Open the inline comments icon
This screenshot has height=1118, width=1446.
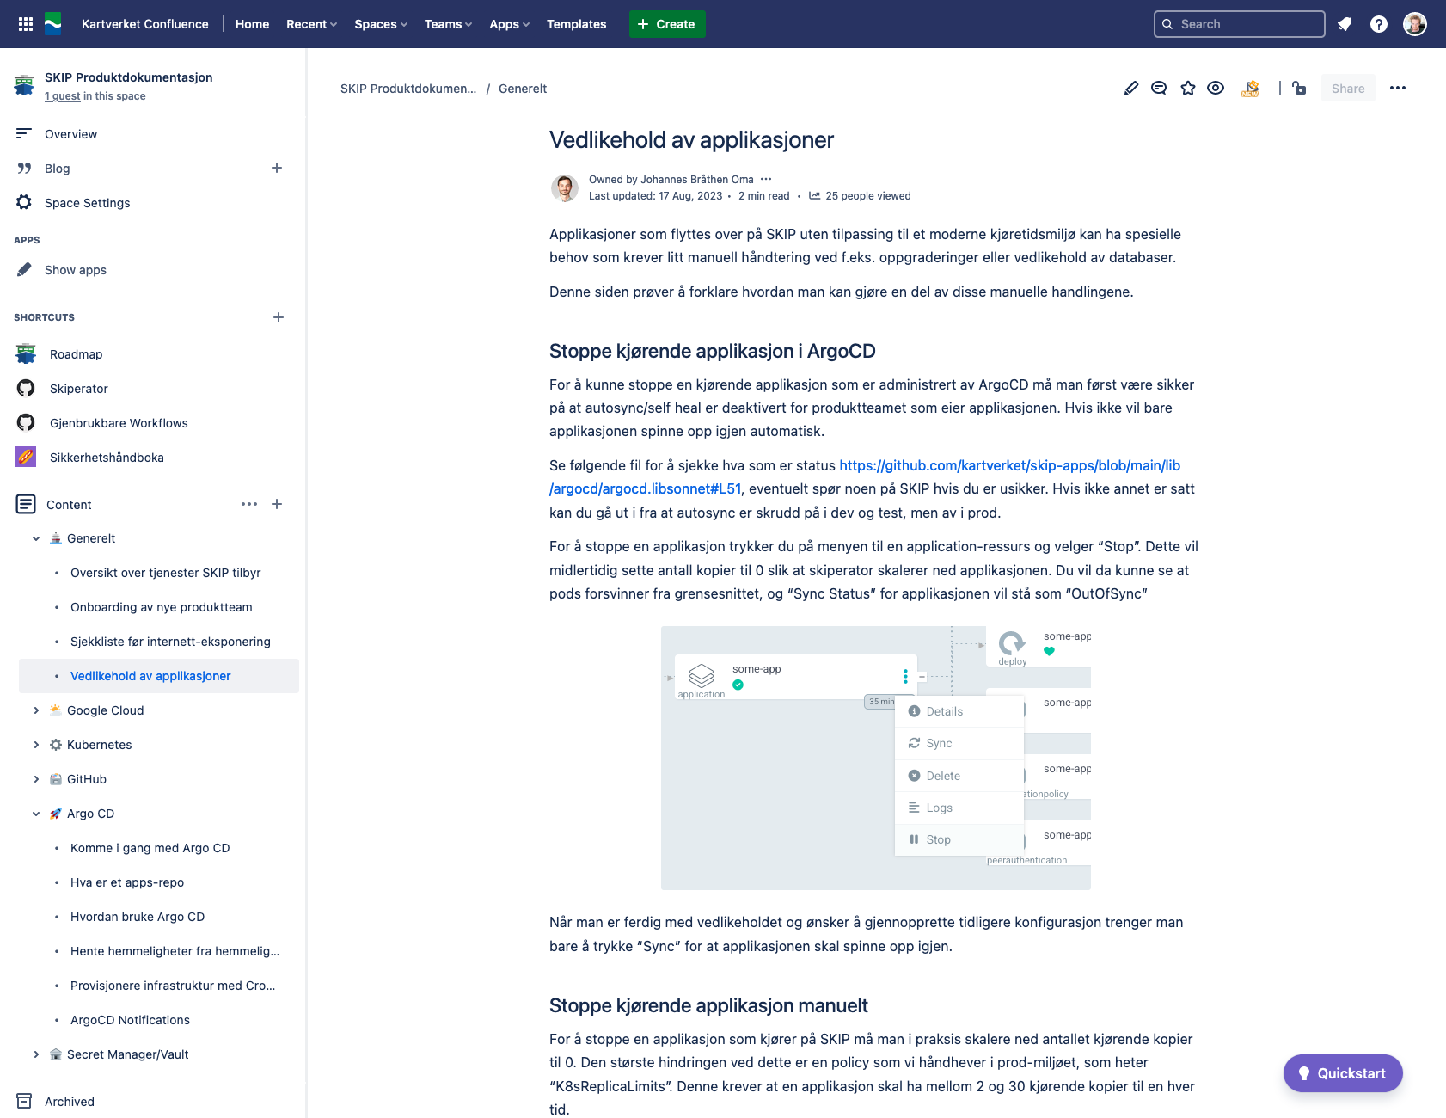1159,88
